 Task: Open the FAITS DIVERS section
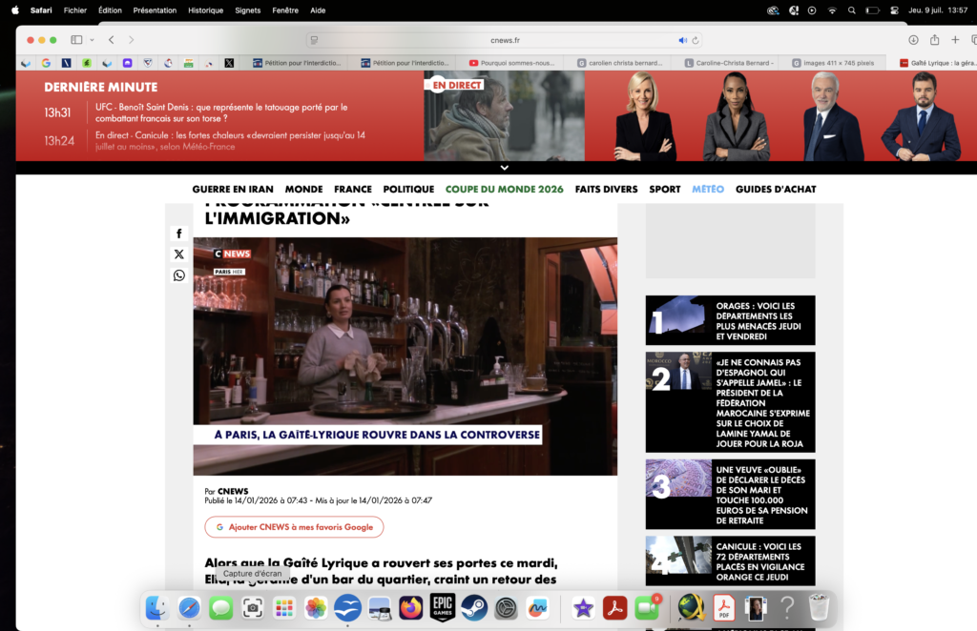click(x=606, y=189)
